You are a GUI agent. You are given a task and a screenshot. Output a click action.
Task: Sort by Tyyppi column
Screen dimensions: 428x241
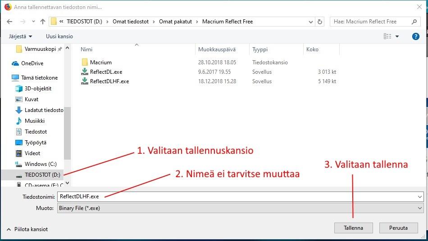coord(260,49)
